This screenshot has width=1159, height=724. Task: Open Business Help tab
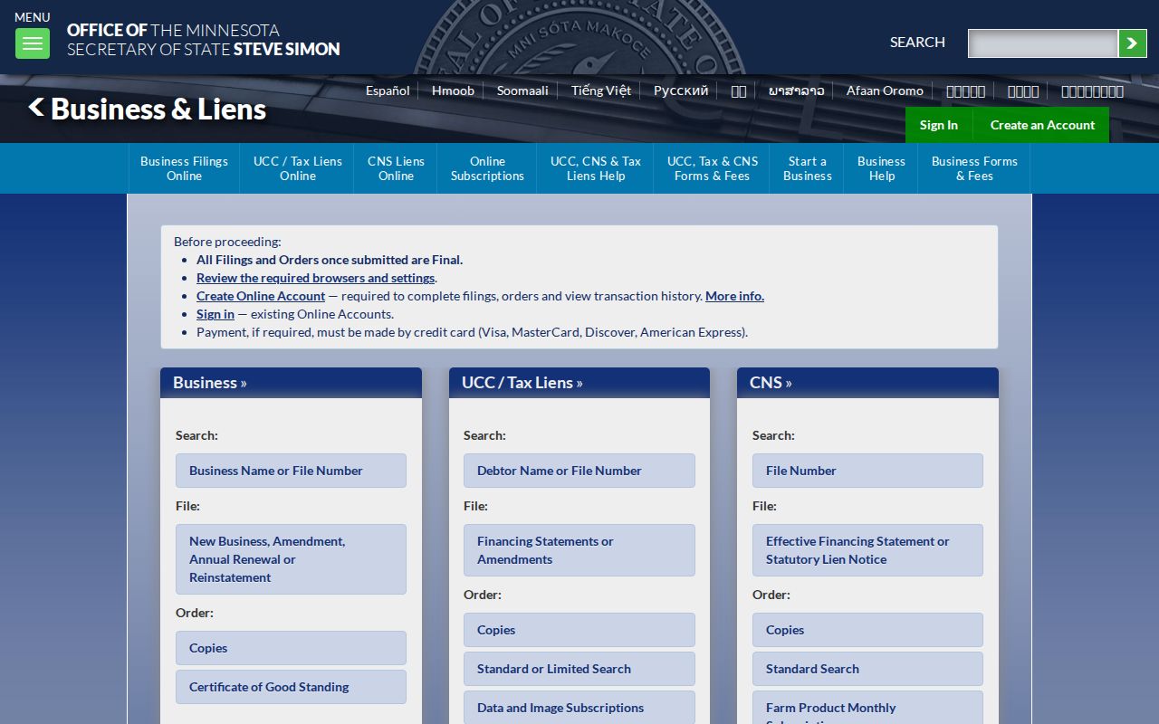pos(881,168)
